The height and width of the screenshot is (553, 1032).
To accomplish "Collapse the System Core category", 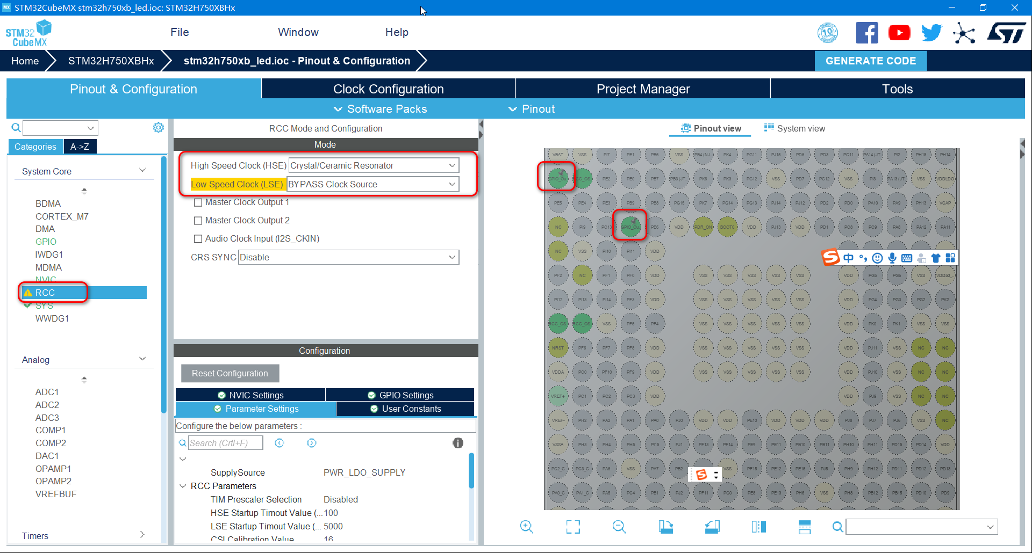I will (142, 171).
